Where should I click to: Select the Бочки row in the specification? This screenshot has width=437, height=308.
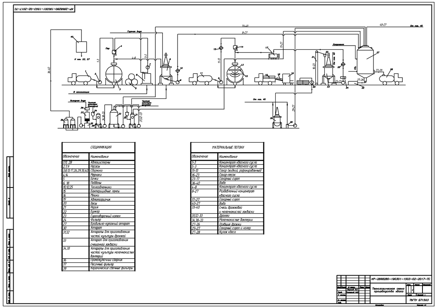click(99, 179)
